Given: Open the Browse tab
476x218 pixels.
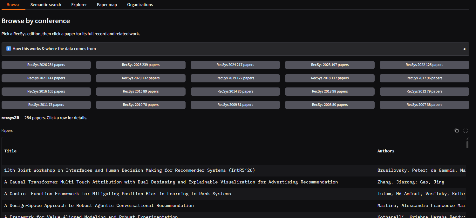Looking at the screenshot, I should (13, 5).
